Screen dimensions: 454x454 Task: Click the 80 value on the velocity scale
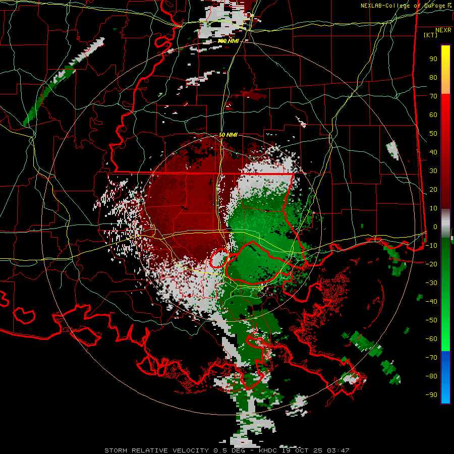[433, 78]
